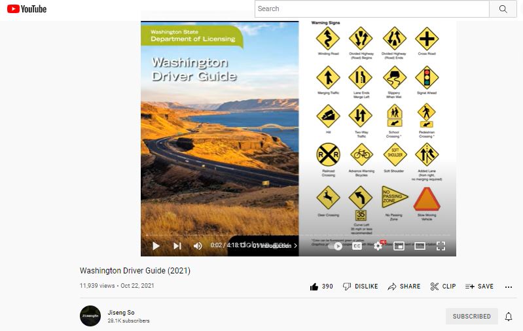This screenshot has width=523, height=331.
Task: Like the video with thumbs up
Action: point(321,287)
